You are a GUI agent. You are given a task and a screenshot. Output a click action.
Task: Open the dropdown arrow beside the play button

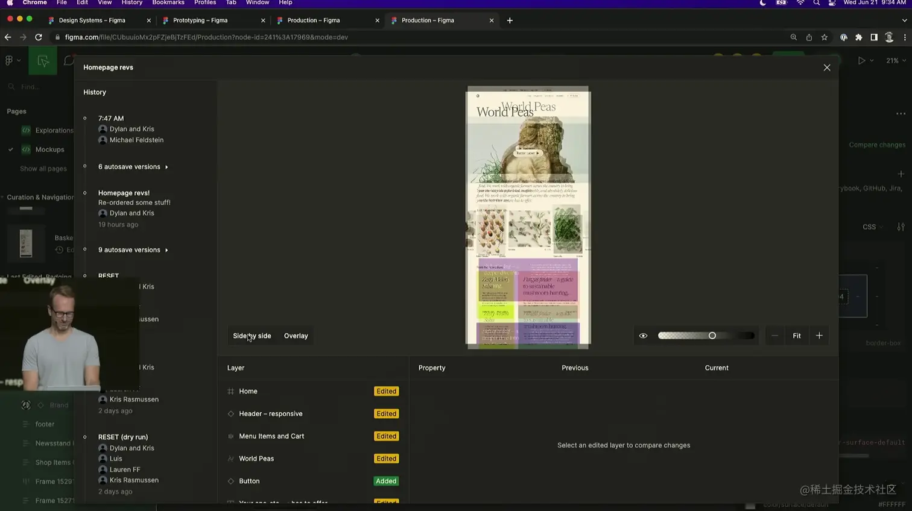click(872, 60)
